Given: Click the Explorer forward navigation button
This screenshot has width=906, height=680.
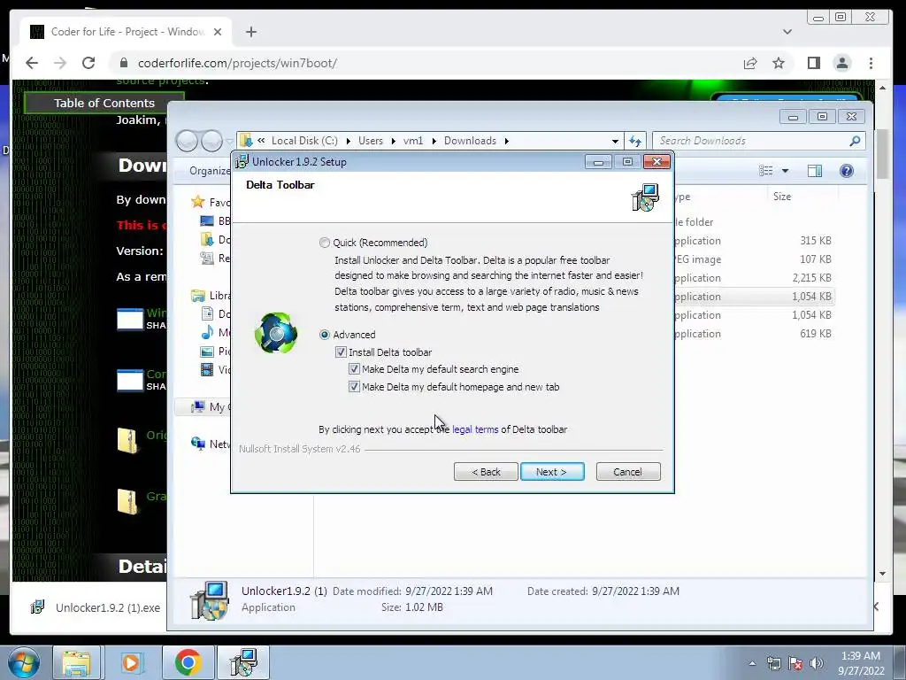Looking at the screenshot, I should pos(211,141).
